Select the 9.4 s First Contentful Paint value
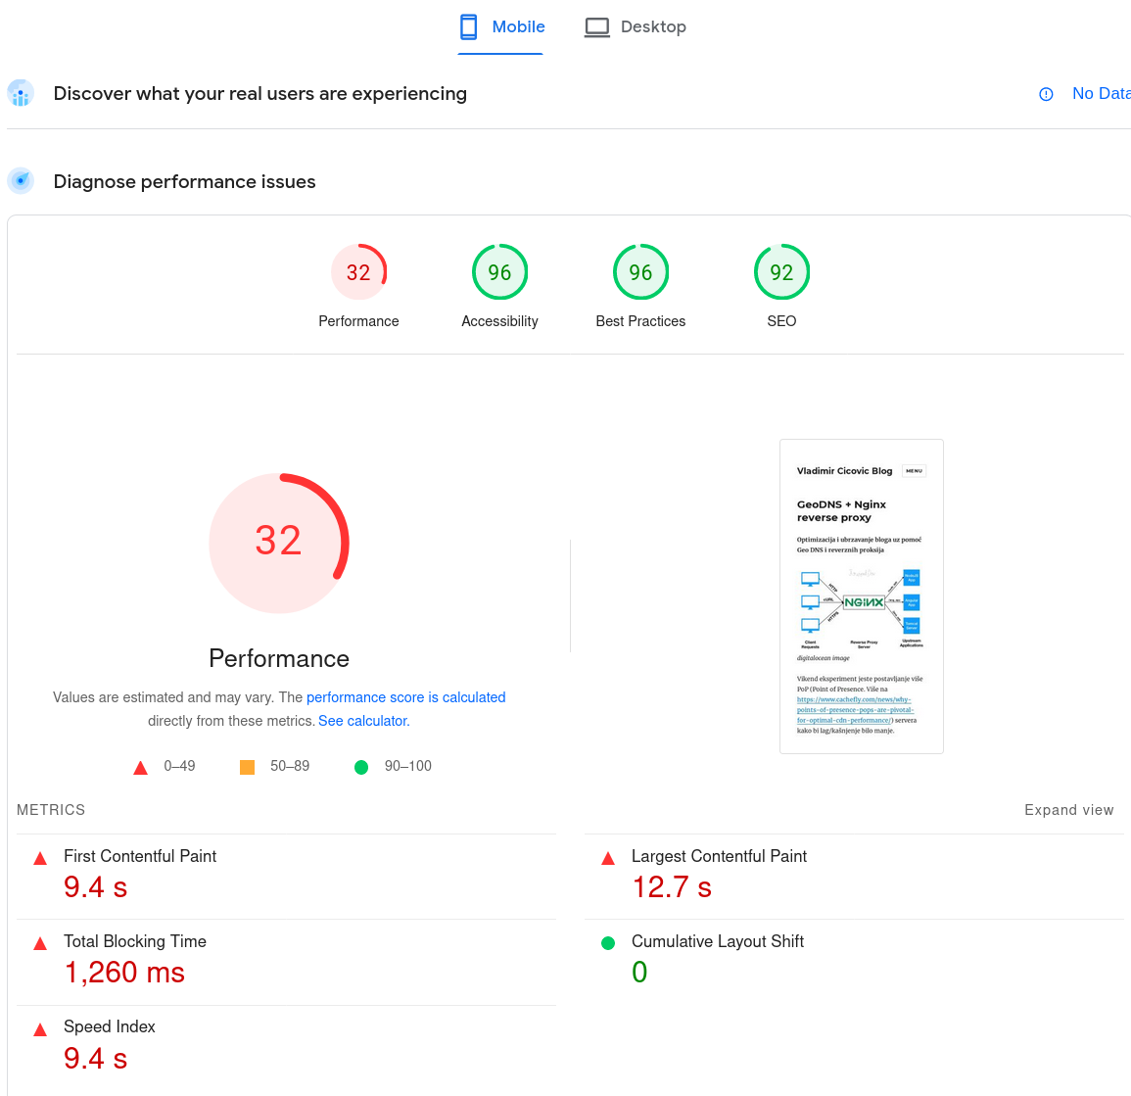1131x1096 pixels. click(95, 887)
